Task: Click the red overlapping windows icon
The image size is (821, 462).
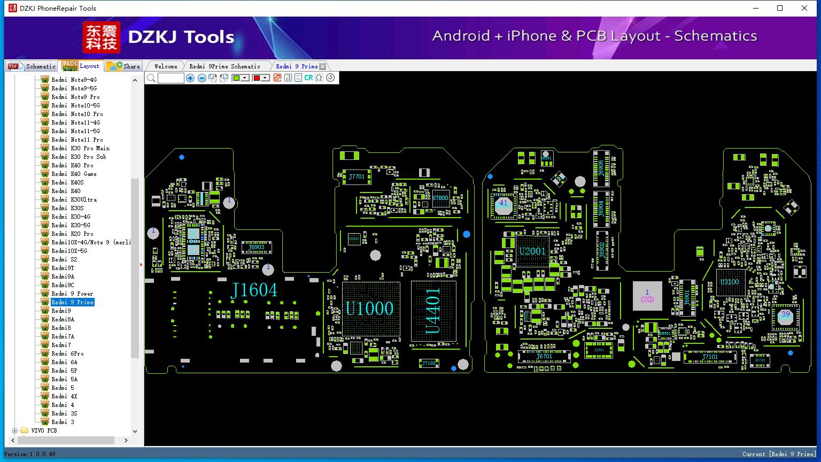Action: [x=277, y=78]
